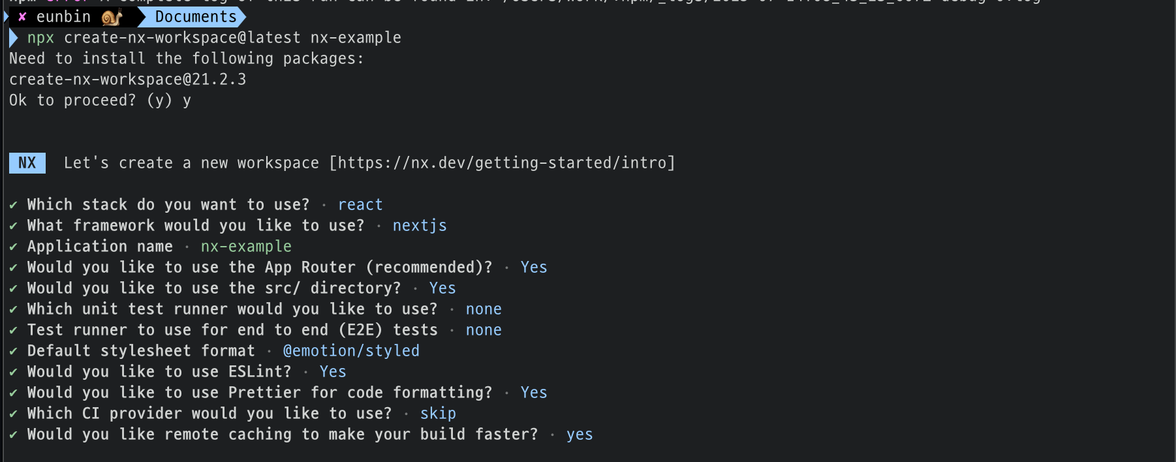Click the blue NX badge

[x=27, y=163]
